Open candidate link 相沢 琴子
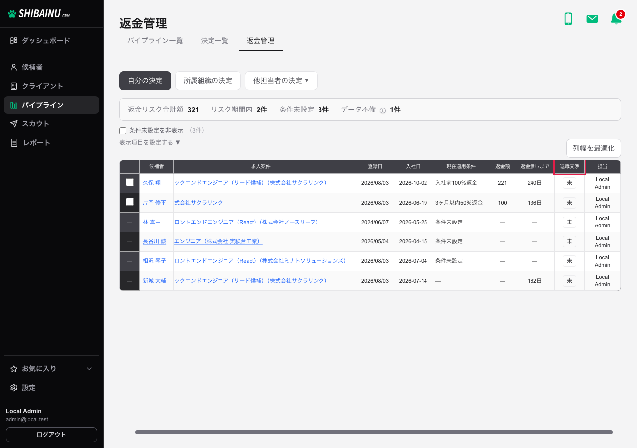637x448 pixels. pyautogui.click(x=155, y=261)
